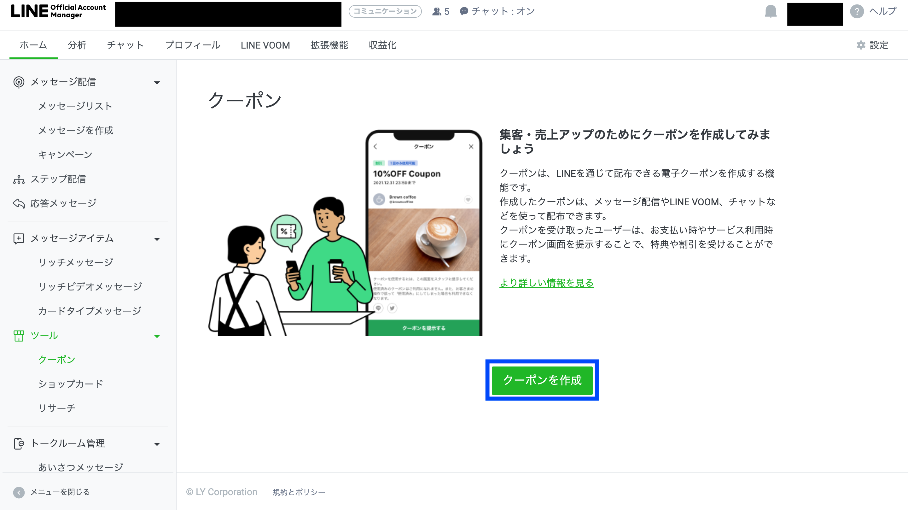Image resolution: width=908 pixels, height=510 pixels.
Task: Collapse the メッセージアイテム section arrow
Action: (x=157, y=239)
